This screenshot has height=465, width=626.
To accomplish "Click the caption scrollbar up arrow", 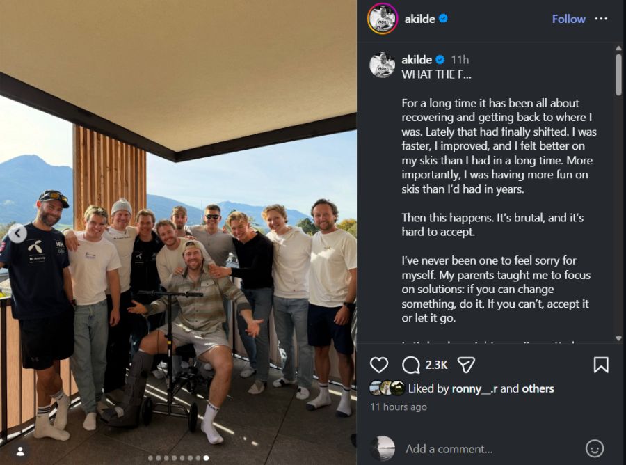I will [618, 48].
